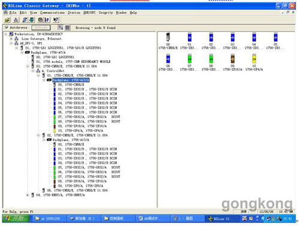
Task: Switch to details list view button
Action: [x=68, y=28]
